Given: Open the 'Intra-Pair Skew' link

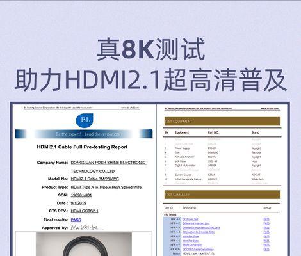Looking at the screenshot, I should point(191,236).
